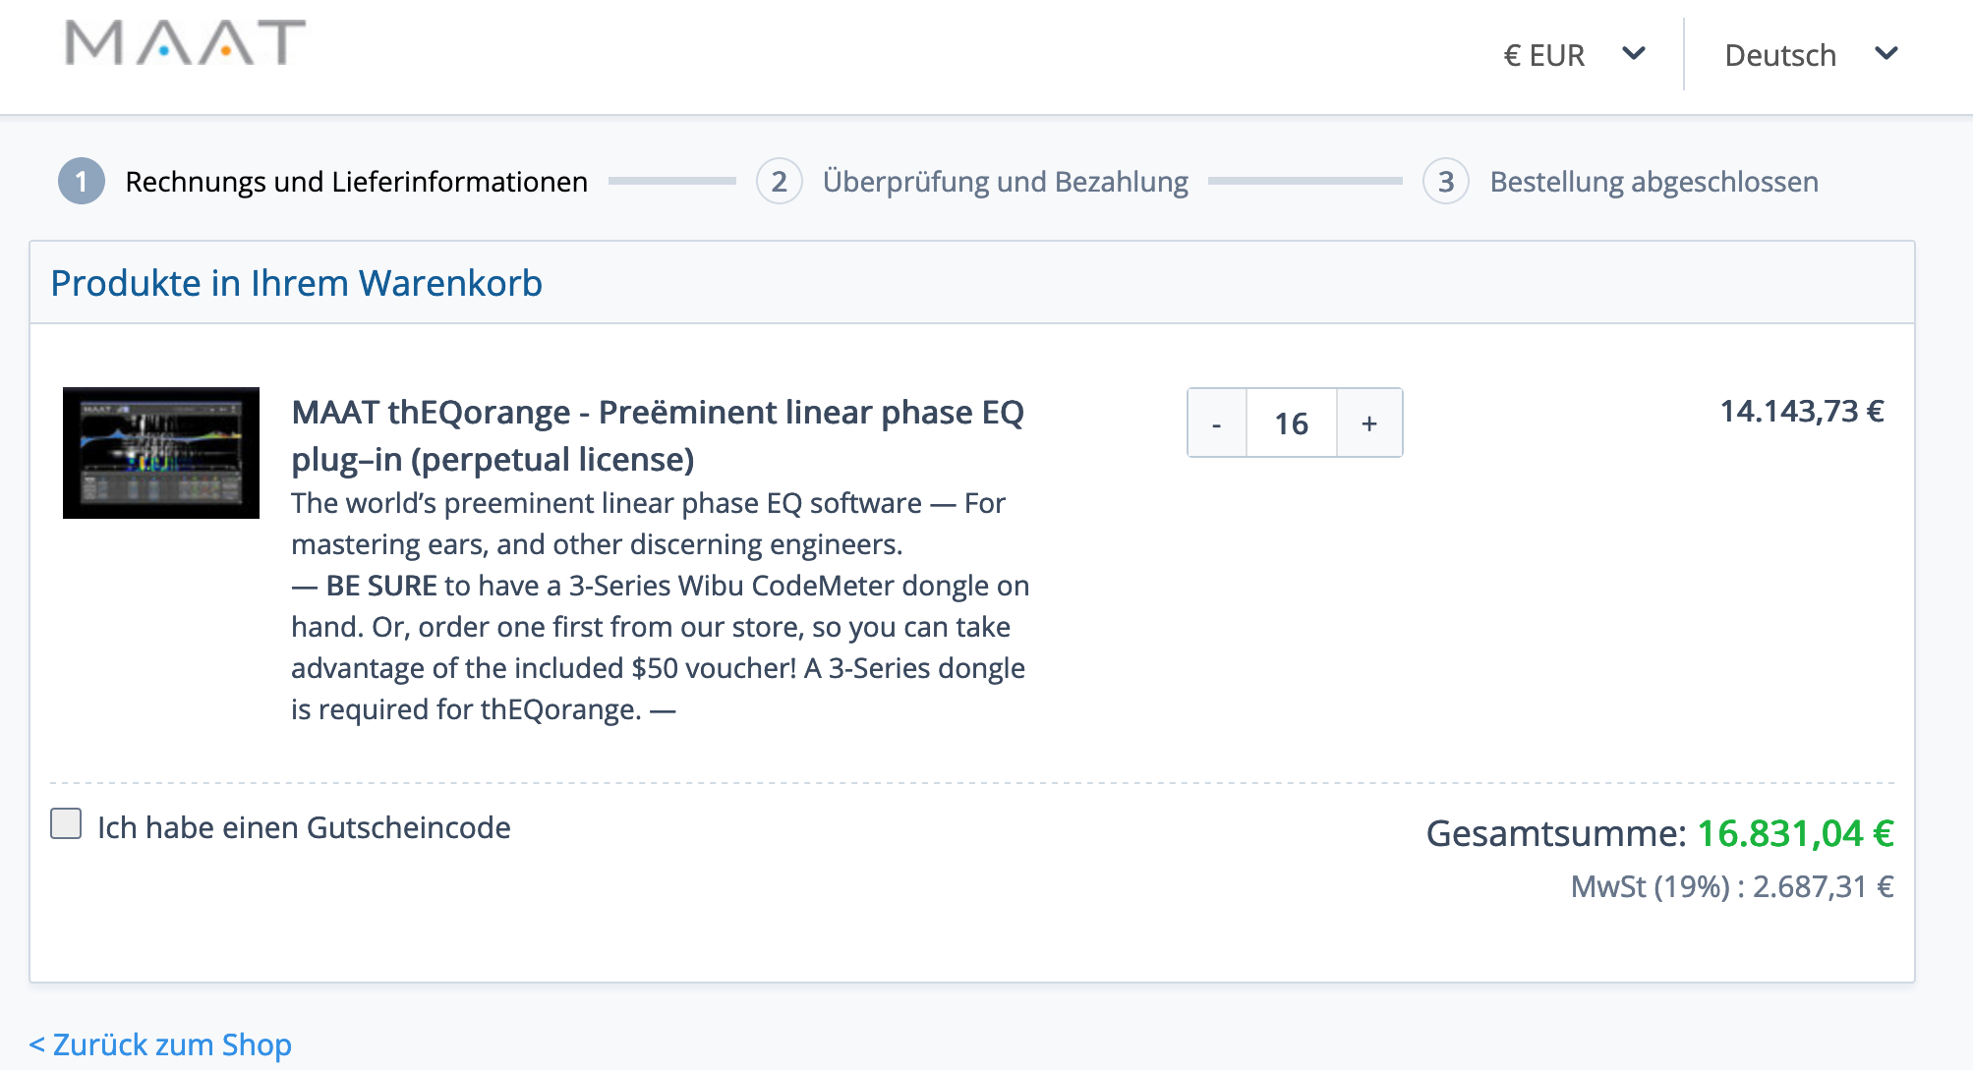The width and height of the screenshot is (1973, 1070).
Task: Click step 2 circle icon
Action: coord(779,182)
